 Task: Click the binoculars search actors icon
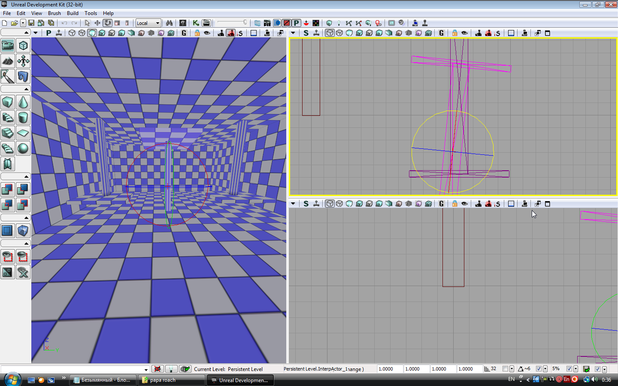click(x=169, y=23)
